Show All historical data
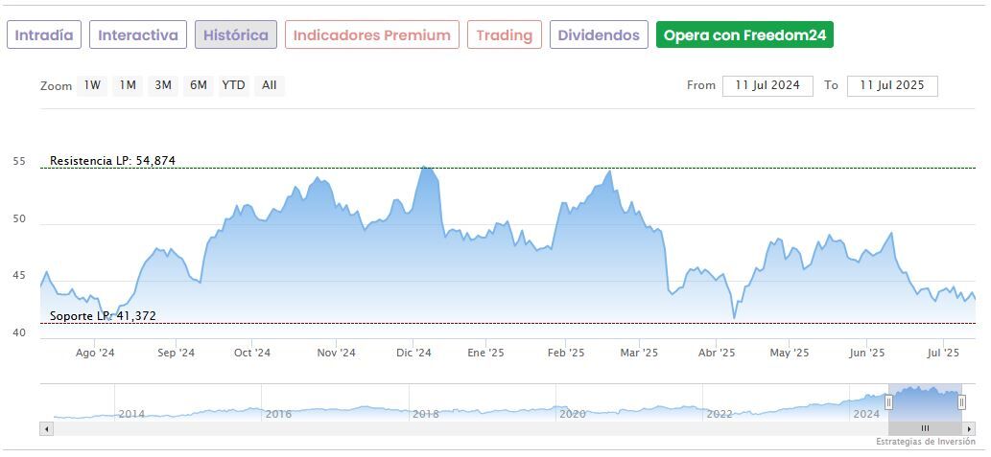The image size is (991, 457). 270,85
